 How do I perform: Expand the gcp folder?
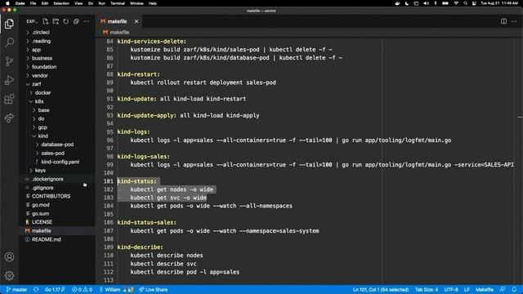point(42,127)
